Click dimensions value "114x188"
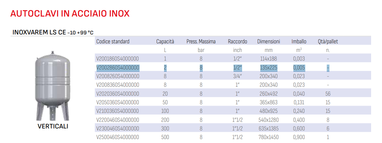 [269, 59]
